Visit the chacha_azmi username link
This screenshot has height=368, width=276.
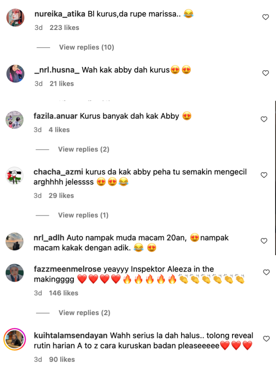[x=58, y=172]
